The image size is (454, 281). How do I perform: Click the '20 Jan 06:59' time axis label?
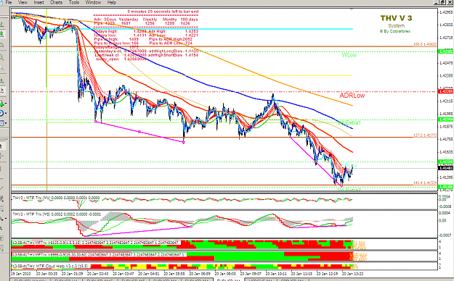coord(200,273)
